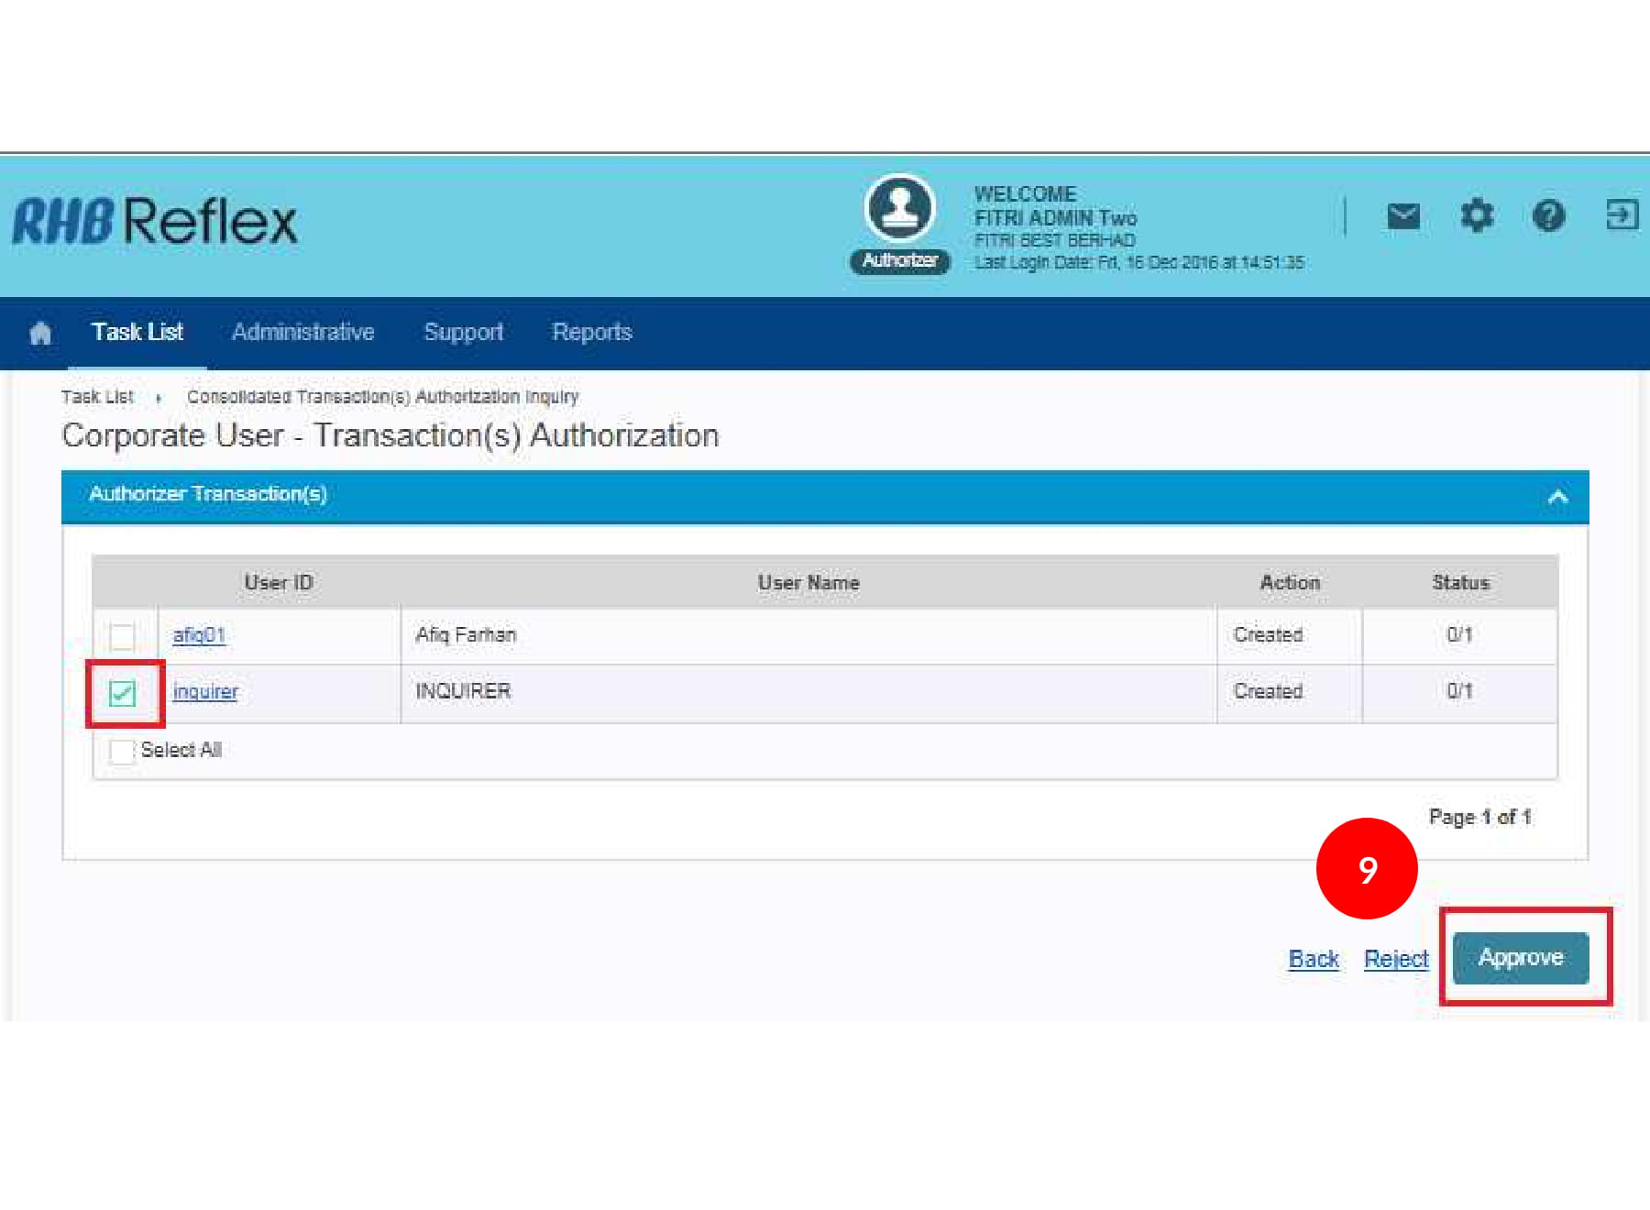Open the afiq01 user ID link
The height and width of the screenshot is (1210, 1650).
point(199,635)
